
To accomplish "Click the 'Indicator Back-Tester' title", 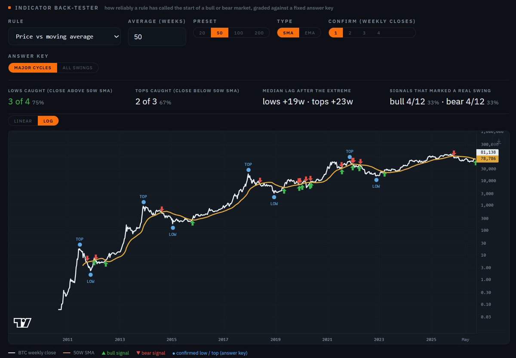I will point(56,8).
